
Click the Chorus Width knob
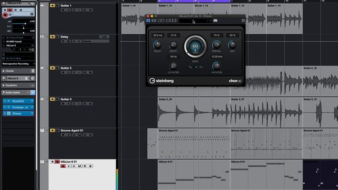click(x=173, y=45)
